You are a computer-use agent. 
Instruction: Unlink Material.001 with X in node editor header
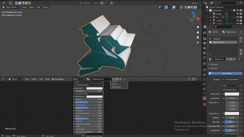tap(120, 79)
